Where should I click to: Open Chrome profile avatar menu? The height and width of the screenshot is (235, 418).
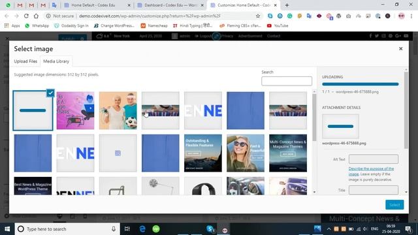click(401, 16)
